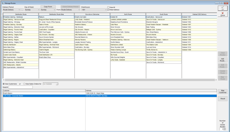Select Gold Distribution LTD entry
Image resolution: width=230 pixels, height=132 pixels.
tap(57, 55)
